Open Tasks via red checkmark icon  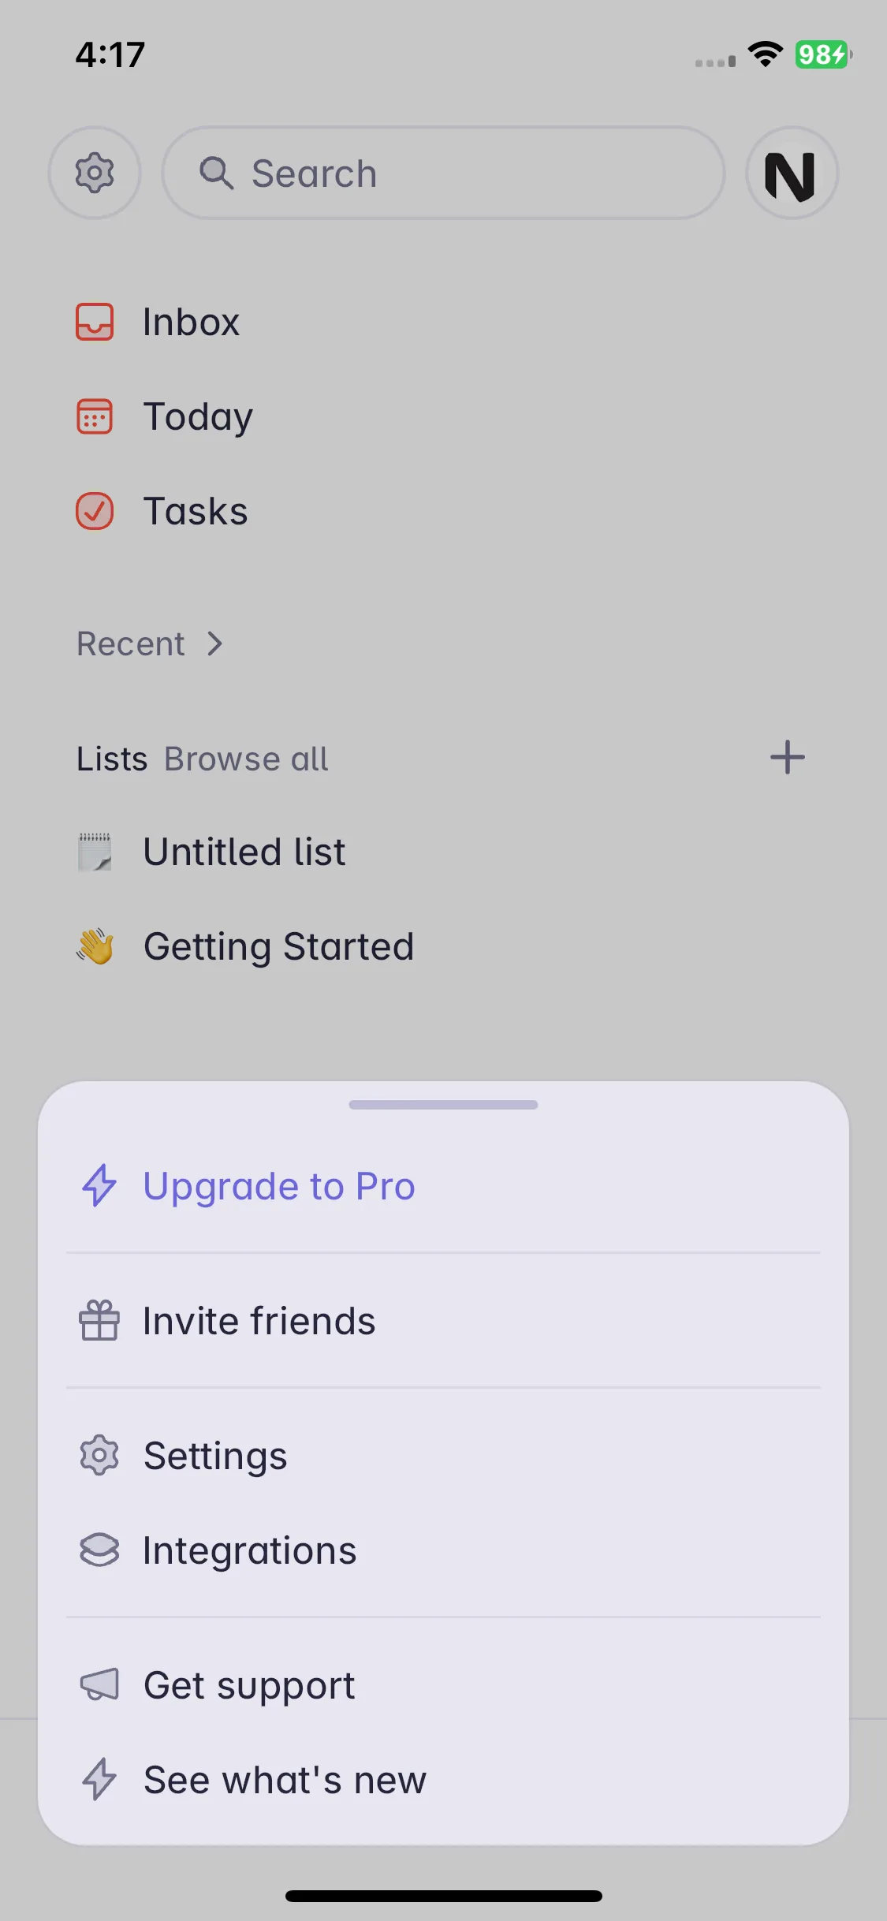click(95, 511)
